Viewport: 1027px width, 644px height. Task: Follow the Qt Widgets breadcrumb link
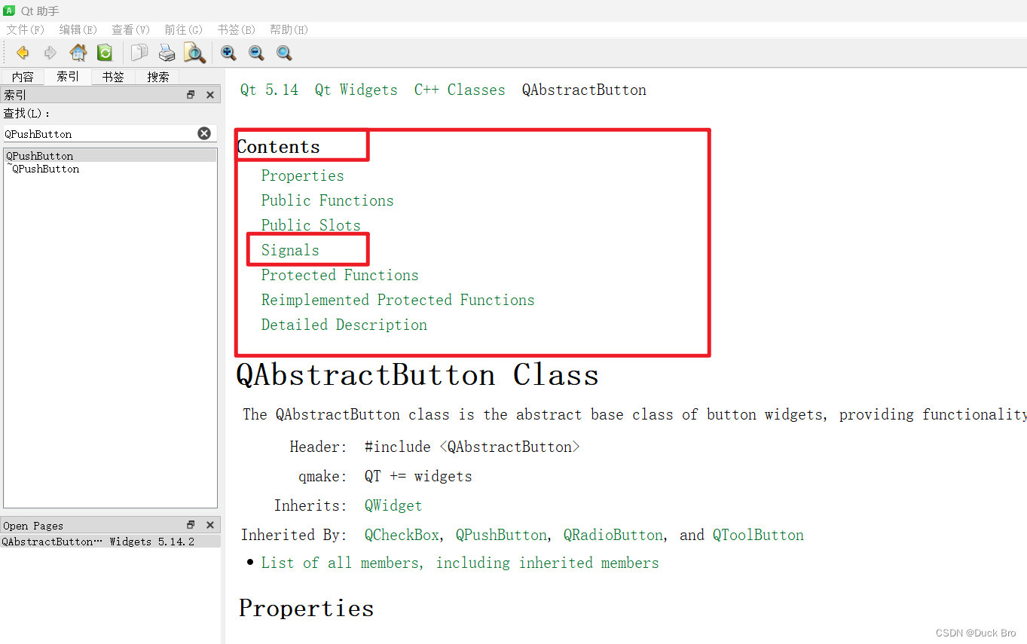(356, 90)
